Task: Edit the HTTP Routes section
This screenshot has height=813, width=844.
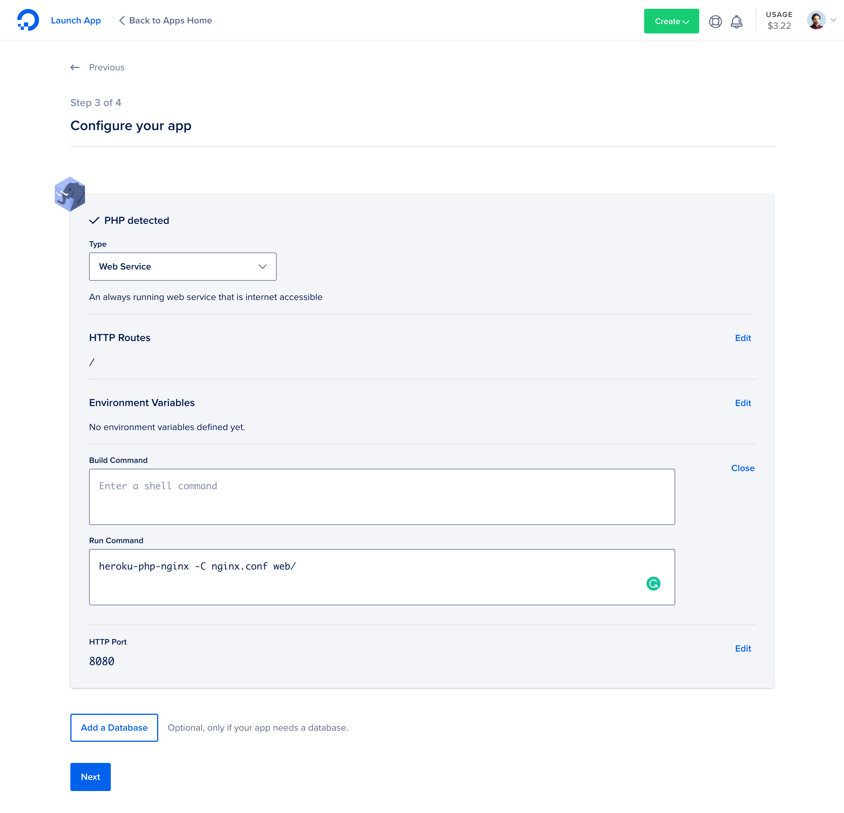Action: (x=742, y=338)
